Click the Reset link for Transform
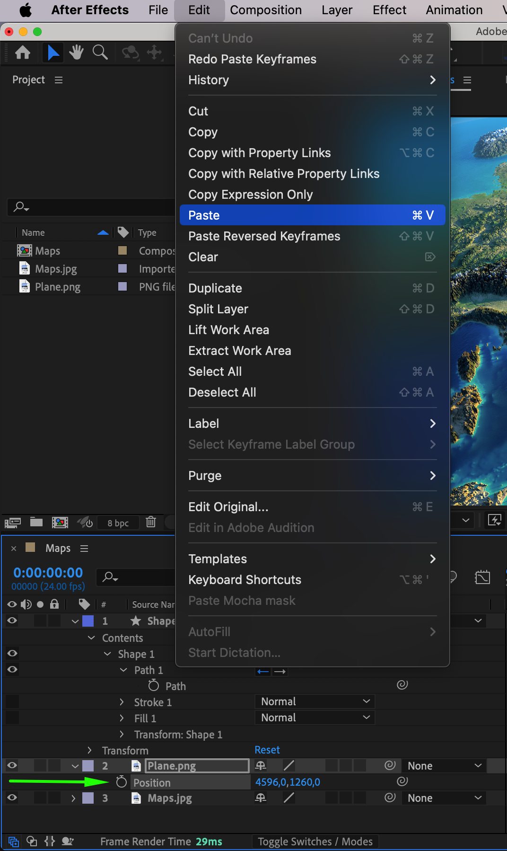Screen dimensions: 507x851 pos(267,750)
